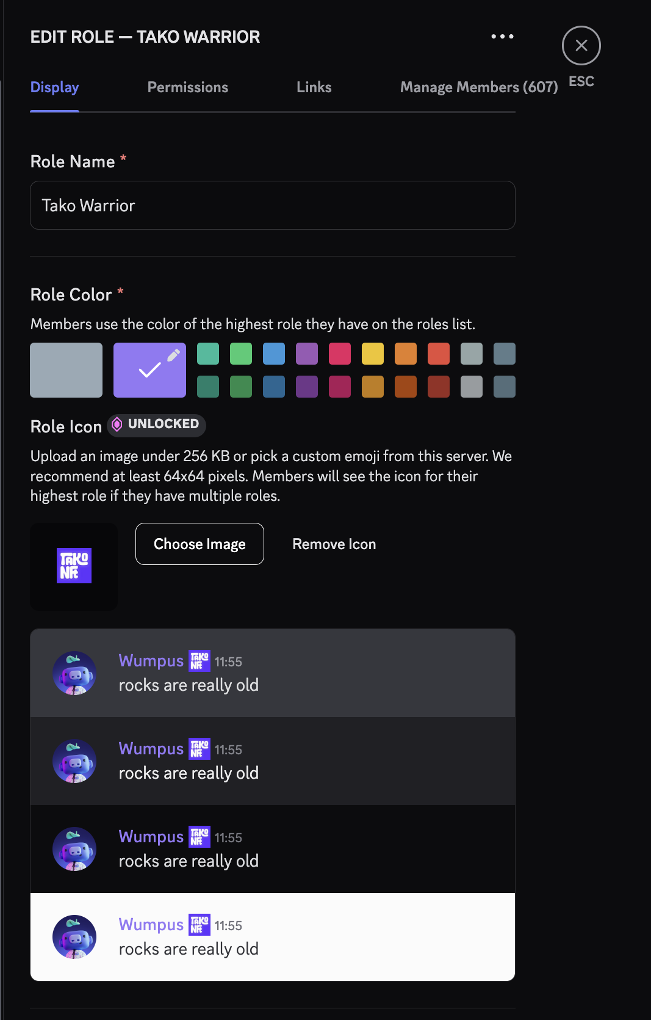Click Wumpus avatar in the top preview message

[x=74, y=672]
